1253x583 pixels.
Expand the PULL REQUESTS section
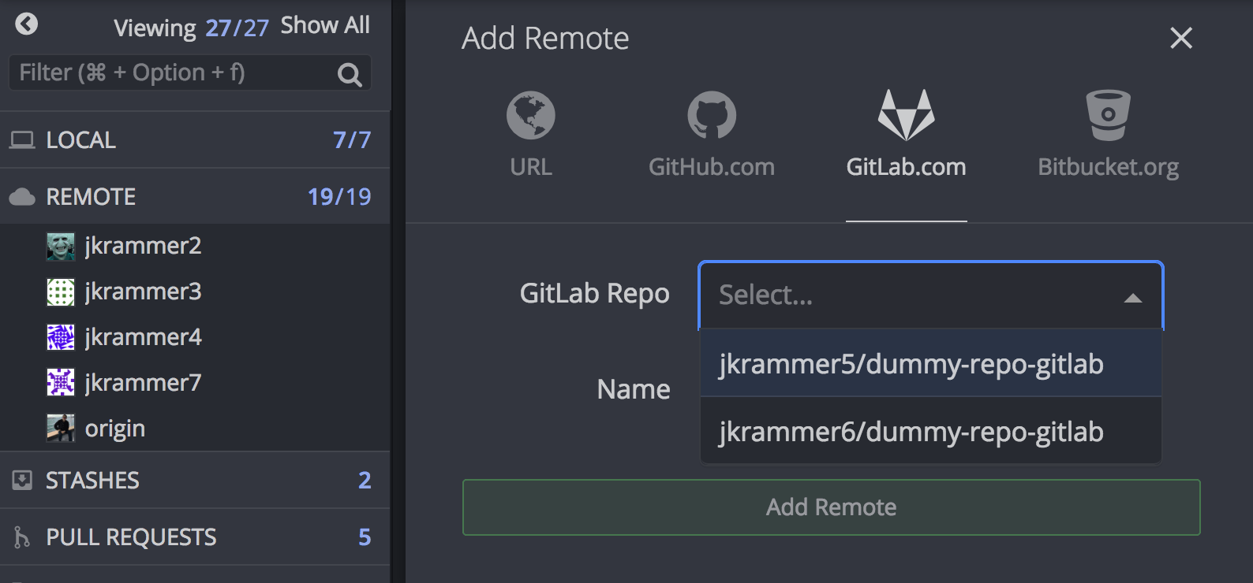pyautogui.click(x=131, y=537)
